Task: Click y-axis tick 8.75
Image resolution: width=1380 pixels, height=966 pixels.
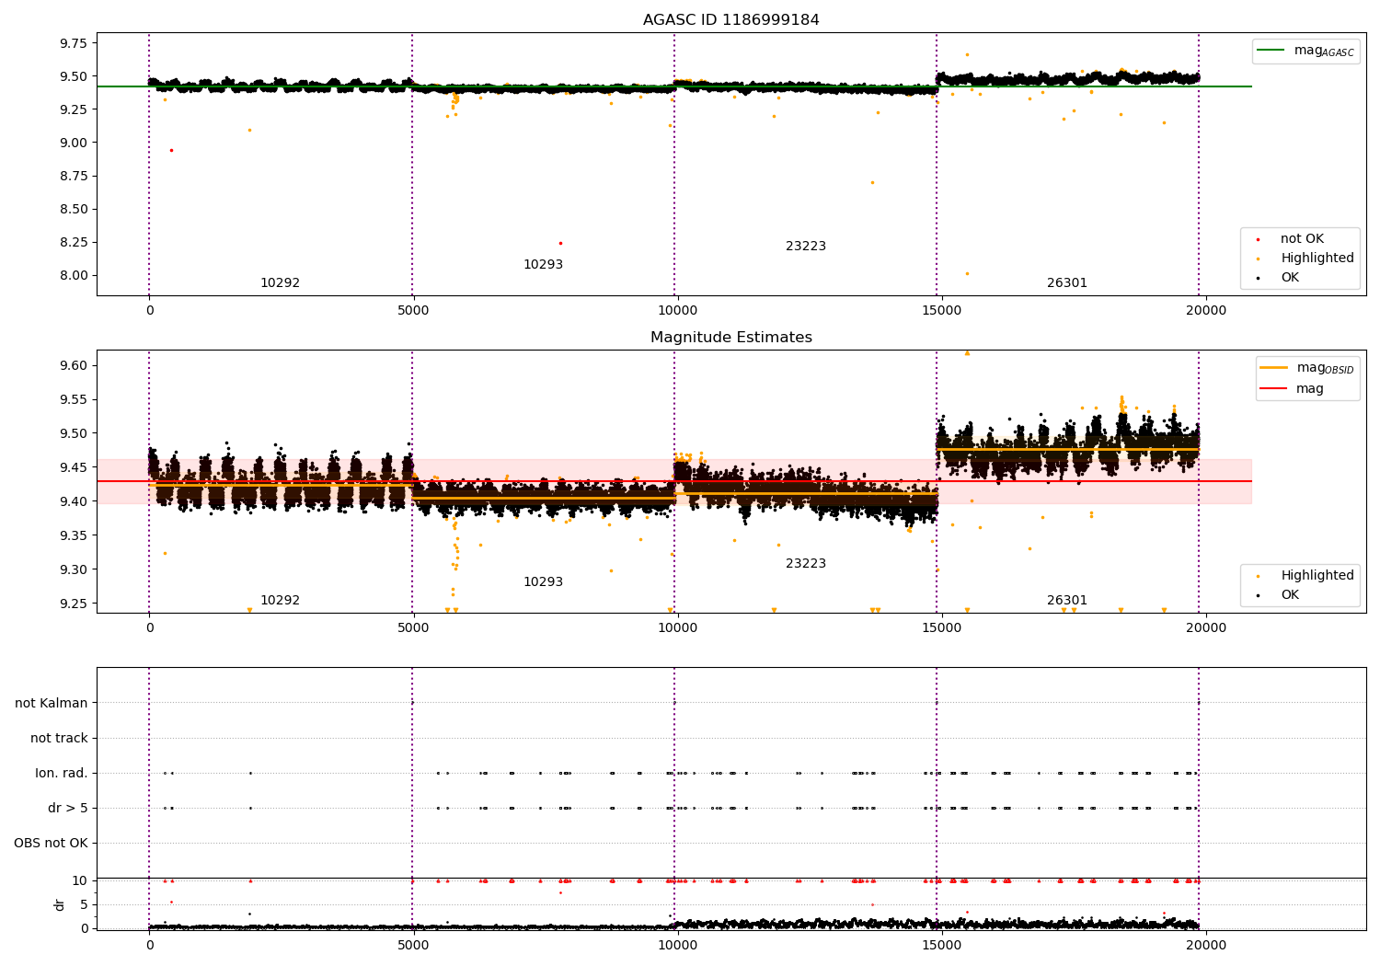Action: click(73, 176)
